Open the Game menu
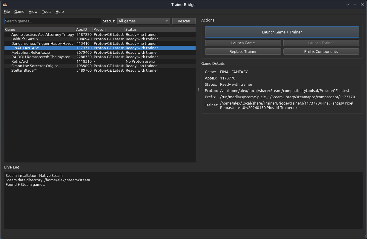The width and height of the screenshot is (367, 239). tap(19, 11)
